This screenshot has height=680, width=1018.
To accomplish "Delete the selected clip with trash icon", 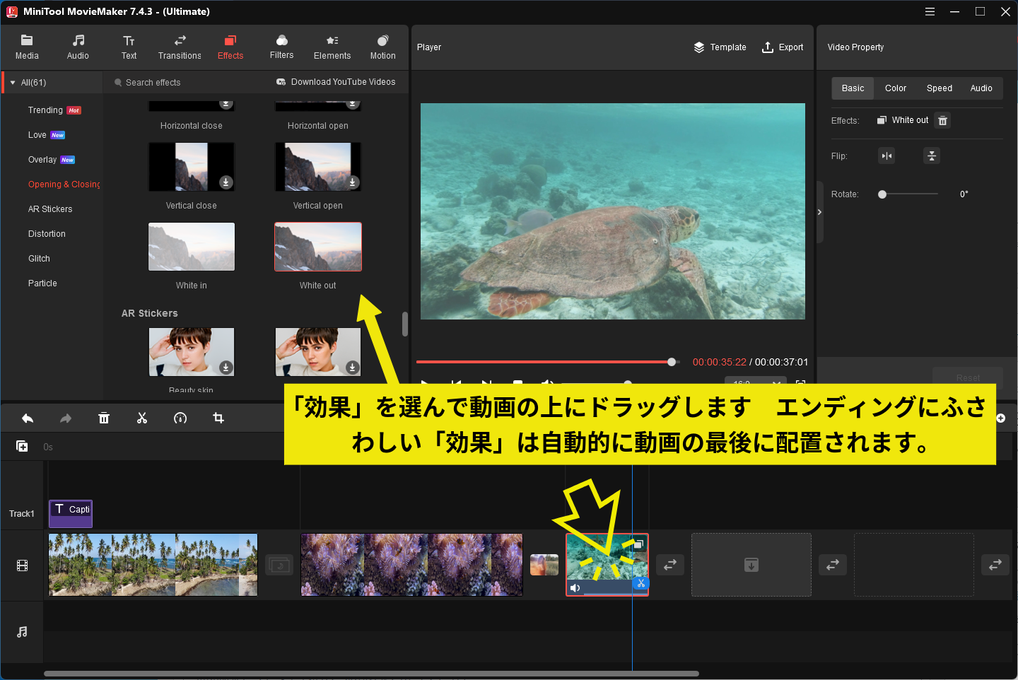I will (104, 418).
